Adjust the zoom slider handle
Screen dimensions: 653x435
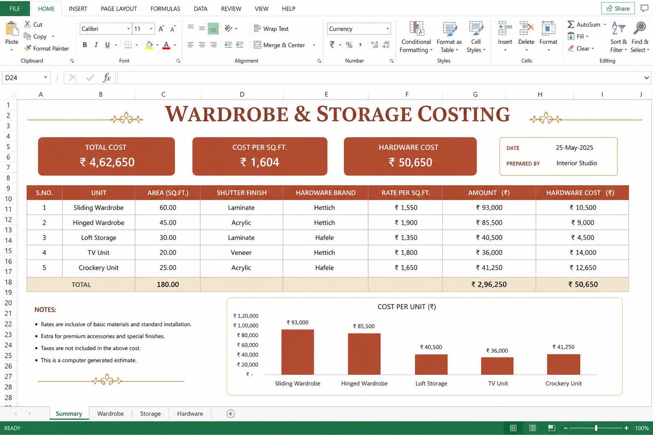596,428
